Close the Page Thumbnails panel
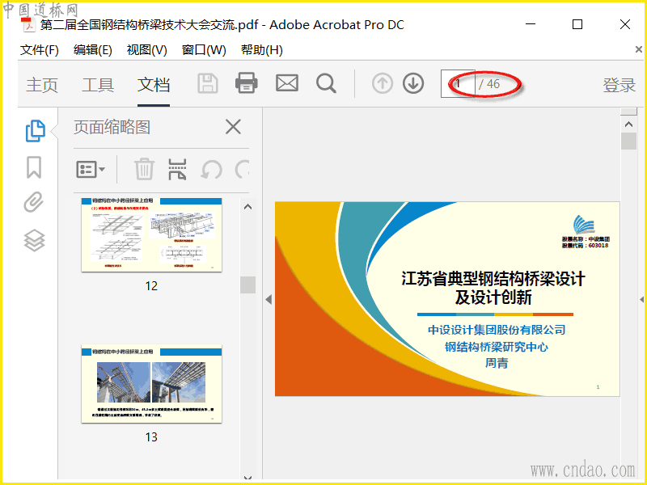This screenshot has height=485, width=647. pos(233,127)
